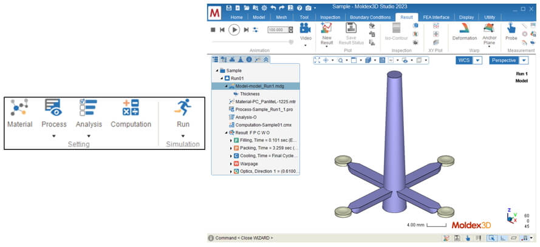Expand the Cooling result node
This screenshot has width=540, height=247.
[x=231, y=156]
